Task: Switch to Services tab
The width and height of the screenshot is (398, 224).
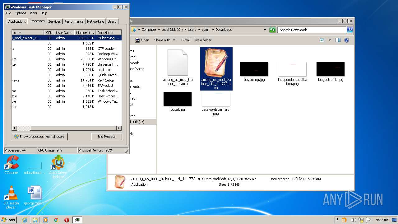Action: pos(54,21)
